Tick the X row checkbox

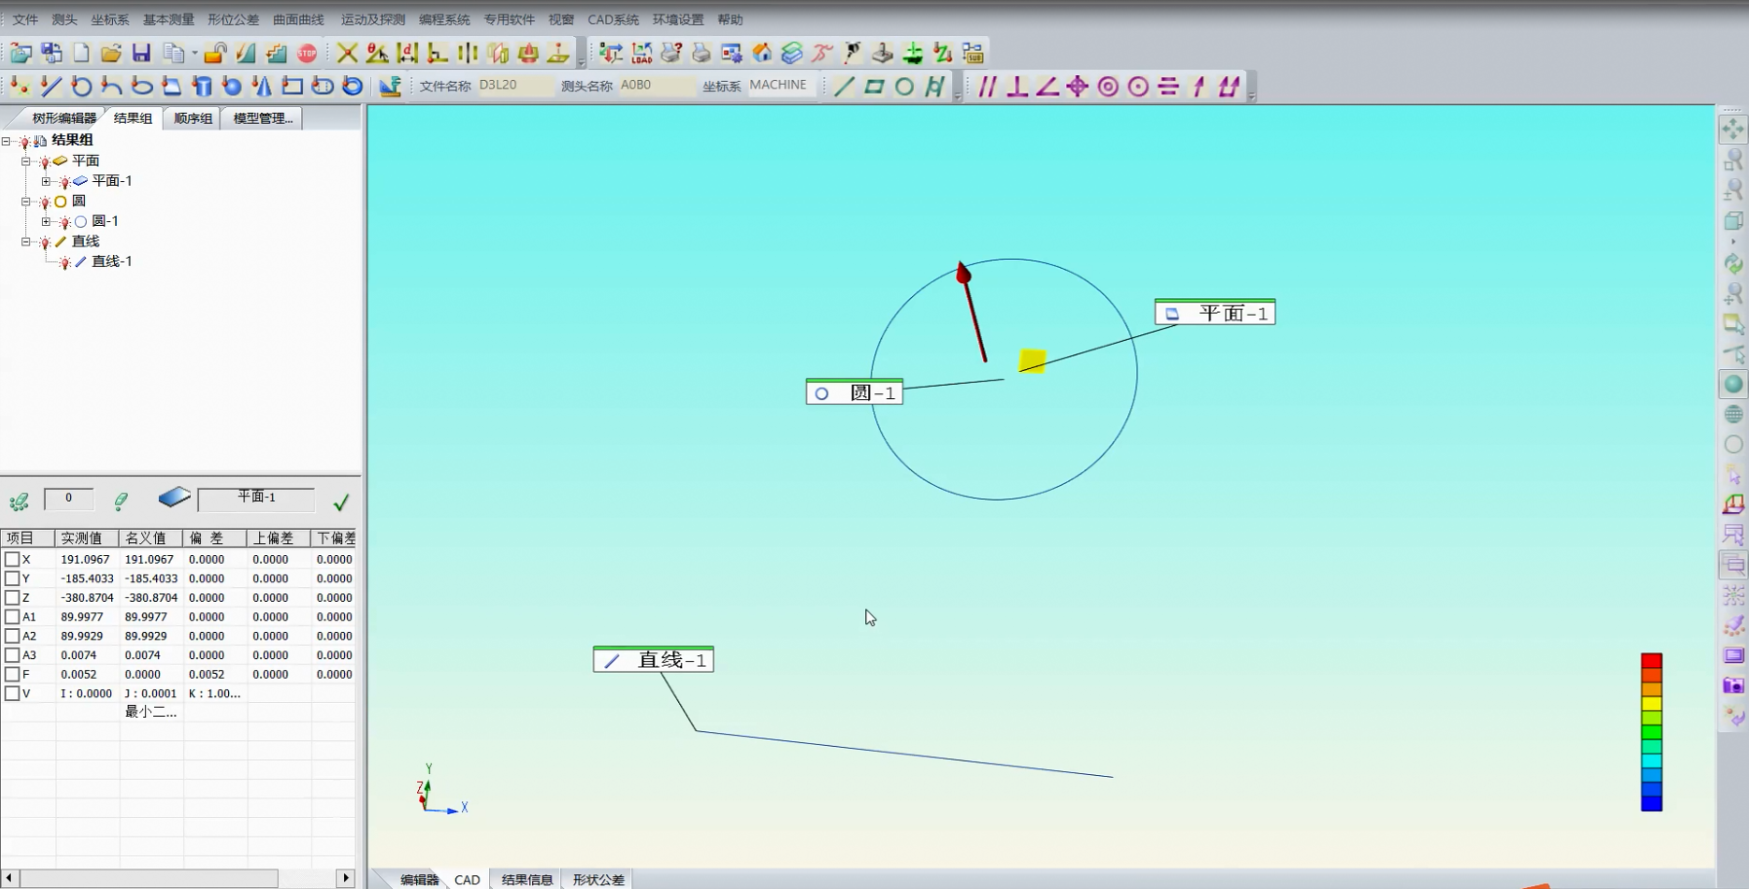12,559
